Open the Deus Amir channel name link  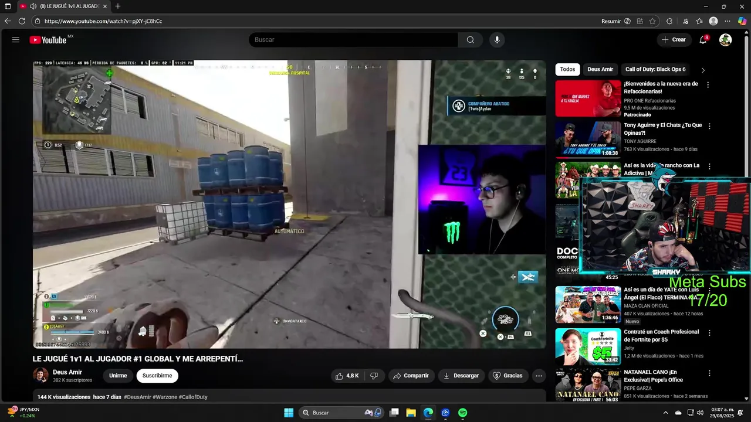coord(67,372)
